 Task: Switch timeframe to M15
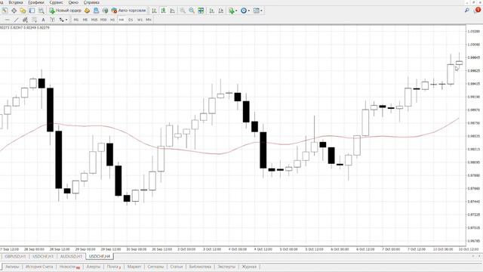coord(94,20)
